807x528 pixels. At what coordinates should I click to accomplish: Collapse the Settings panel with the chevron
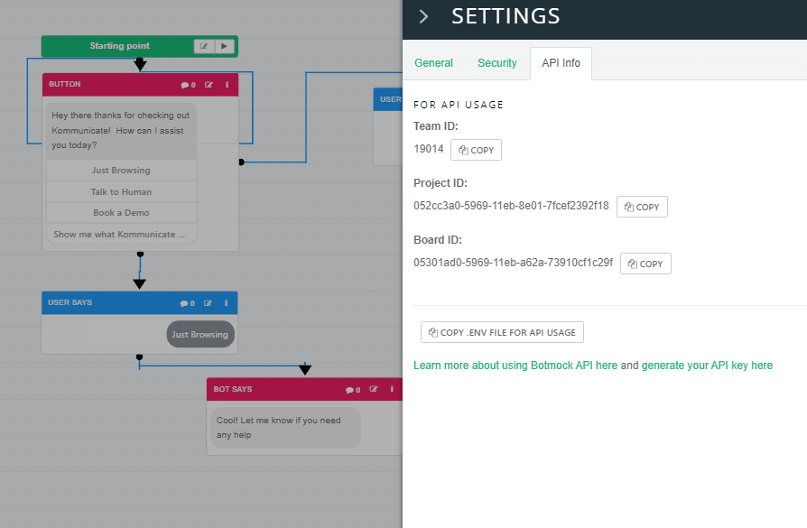pos(423,16)
